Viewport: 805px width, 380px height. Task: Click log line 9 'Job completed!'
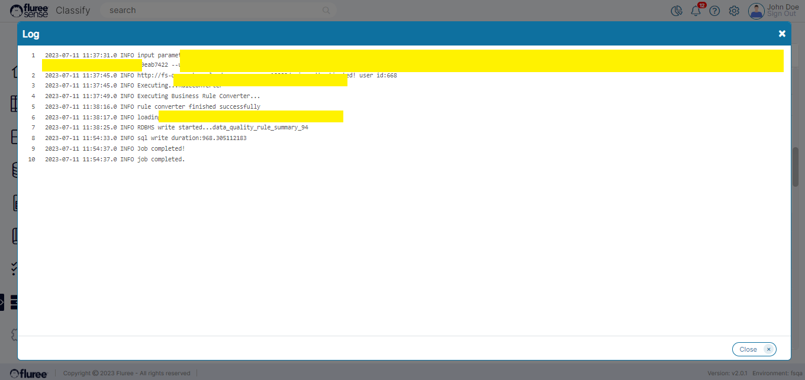tap(161, 149)
